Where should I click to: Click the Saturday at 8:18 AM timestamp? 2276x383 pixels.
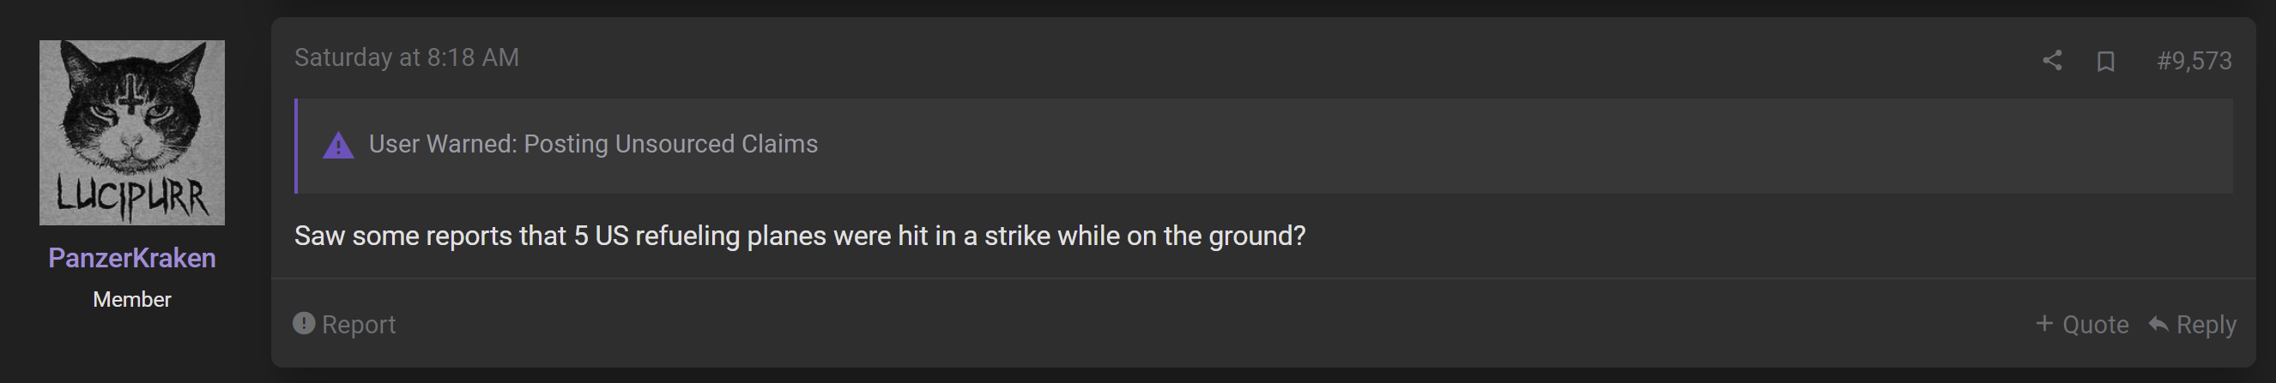(407, 57)
